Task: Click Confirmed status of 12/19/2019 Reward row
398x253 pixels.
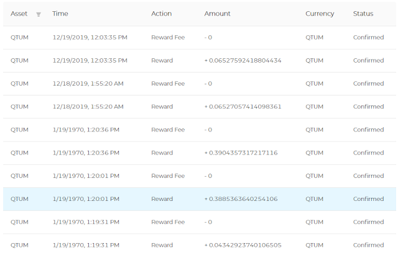Action: 368,61
